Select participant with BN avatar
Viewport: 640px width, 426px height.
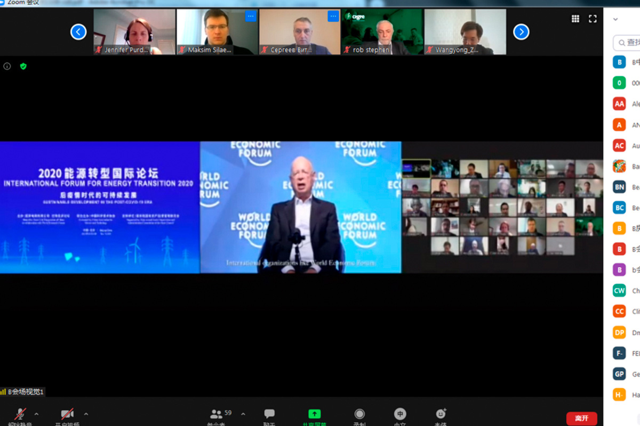point(619,187)
